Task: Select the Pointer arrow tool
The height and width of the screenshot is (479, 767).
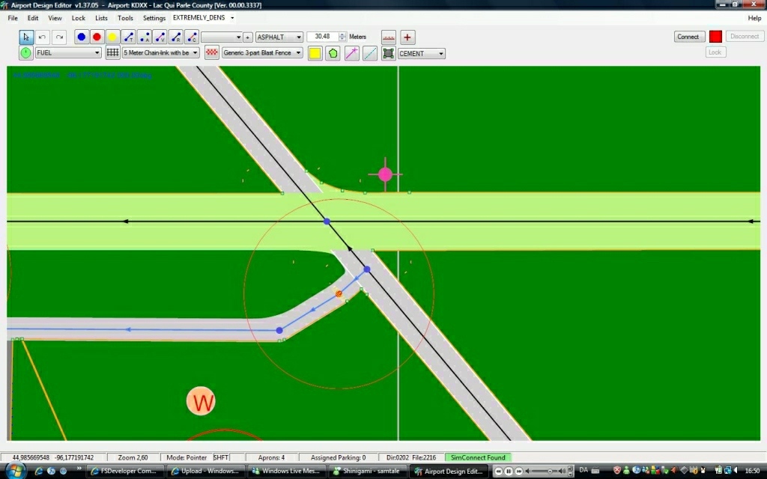Action: tap(26, 37)
